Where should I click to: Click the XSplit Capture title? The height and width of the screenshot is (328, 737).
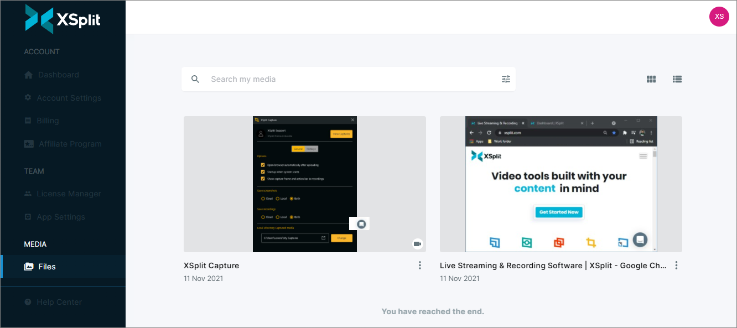coord(211,265)
